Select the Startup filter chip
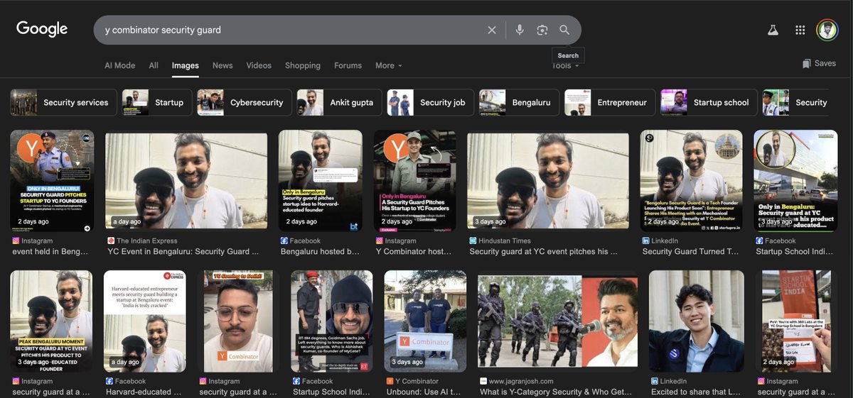This screenshot has width=853, height=398. click(x=156, y=102)
